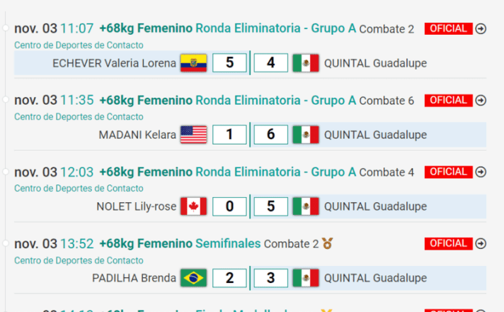
Task: Open the arrow icon for Combate 4 details
Action: coord(481,172)
